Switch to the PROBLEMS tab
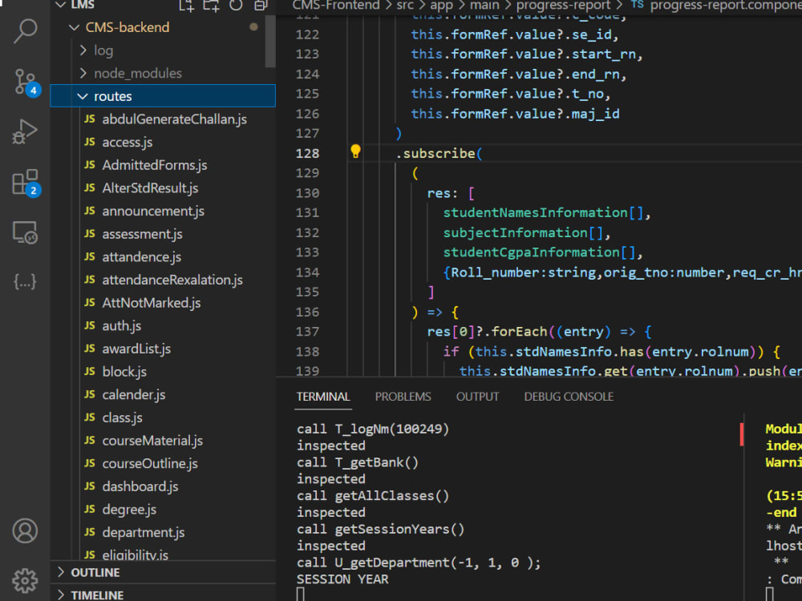 [403, 396]
